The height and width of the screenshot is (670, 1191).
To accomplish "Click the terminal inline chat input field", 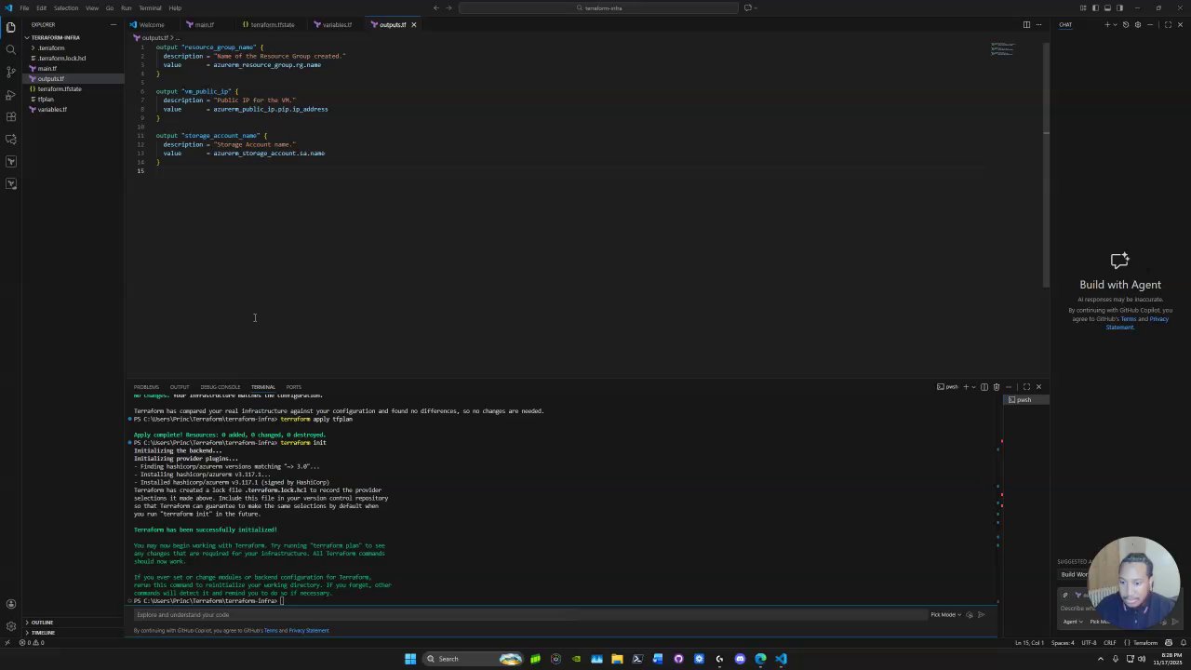I will pyautogui.click(x=530, y=615).
